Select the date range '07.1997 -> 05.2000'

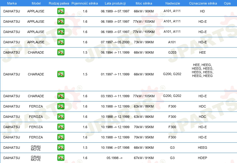tap(115, 42)
